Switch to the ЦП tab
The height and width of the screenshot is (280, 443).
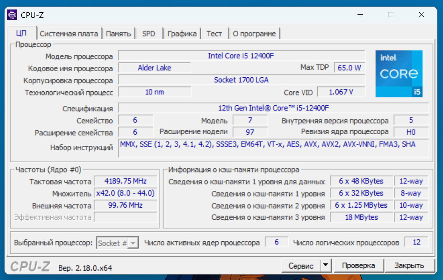coord(21,33)
